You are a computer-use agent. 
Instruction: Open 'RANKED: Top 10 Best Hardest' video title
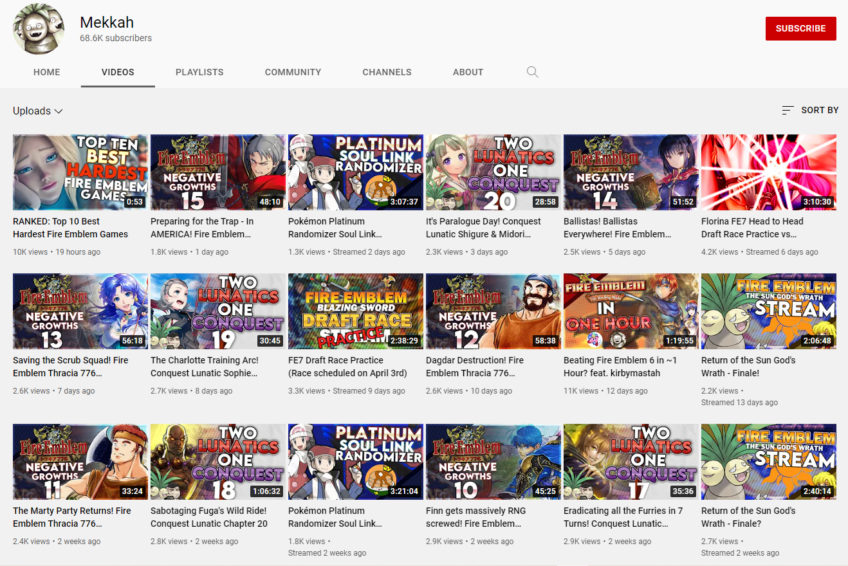pos(71,228)
